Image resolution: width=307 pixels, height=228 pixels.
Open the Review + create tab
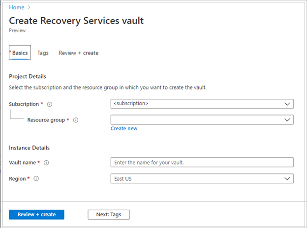point(78,53)
